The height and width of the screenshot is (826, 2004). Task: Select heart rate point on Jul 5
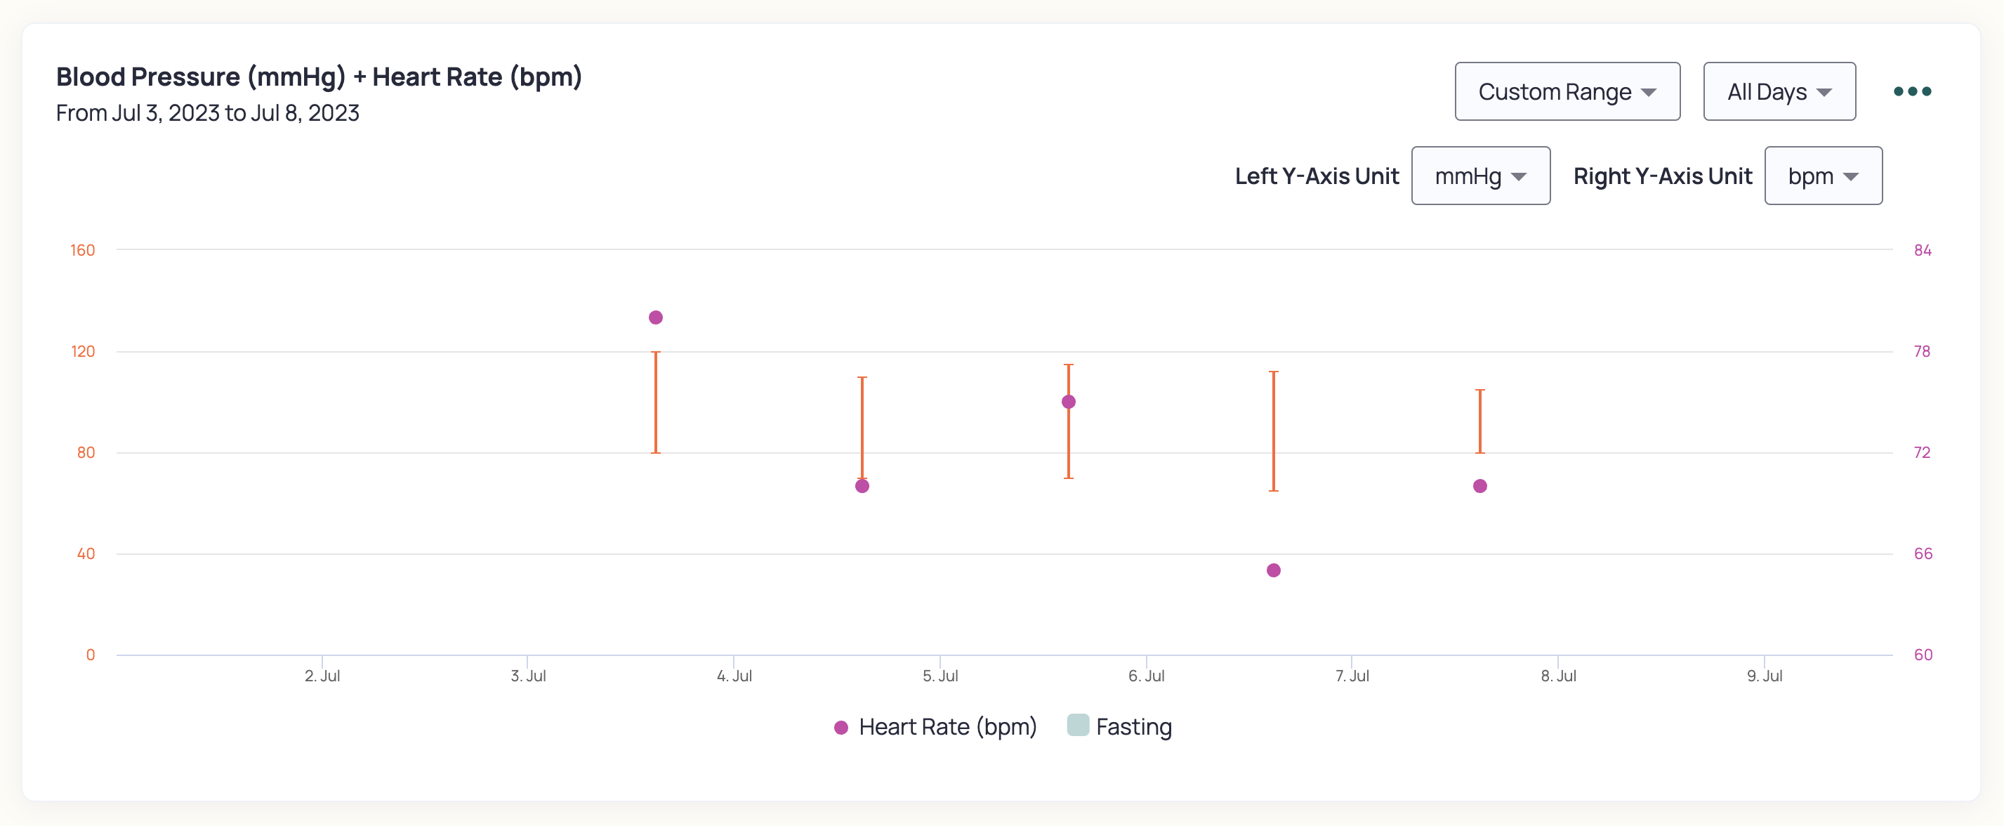pos(1068,402)
